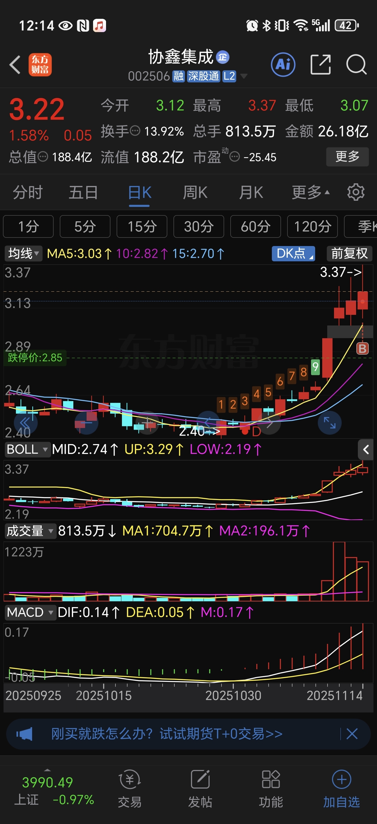Tap the 深股通 badge

[204, 76]
